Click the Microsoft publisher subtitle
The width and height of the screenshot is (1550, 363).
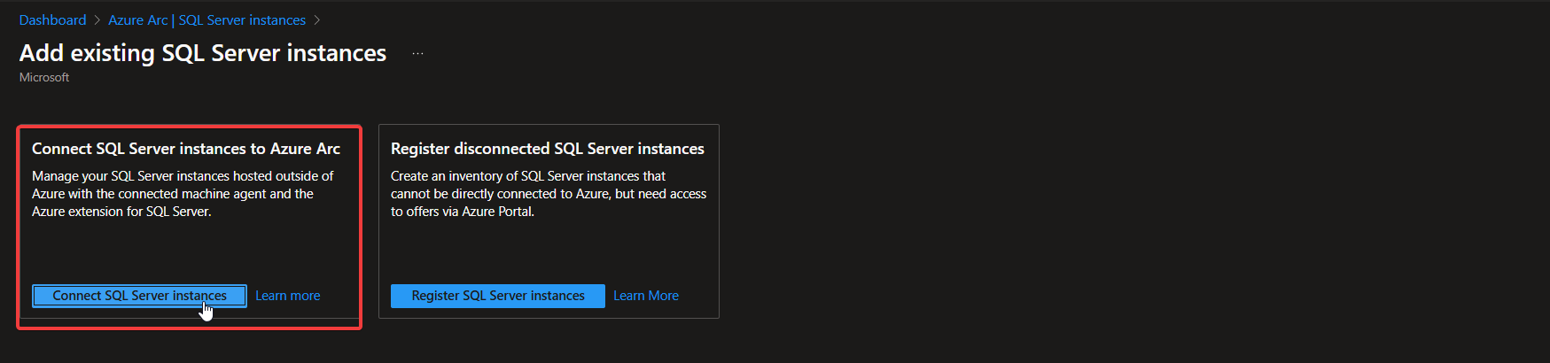click(44, 78)
